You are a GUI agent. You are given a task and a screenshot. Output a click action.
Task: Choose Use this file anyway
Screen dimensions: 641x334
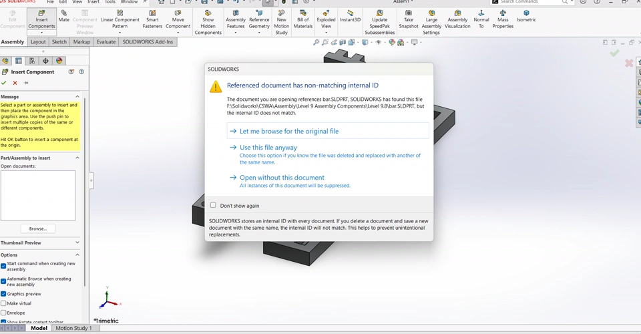click(x=328, y=154)
